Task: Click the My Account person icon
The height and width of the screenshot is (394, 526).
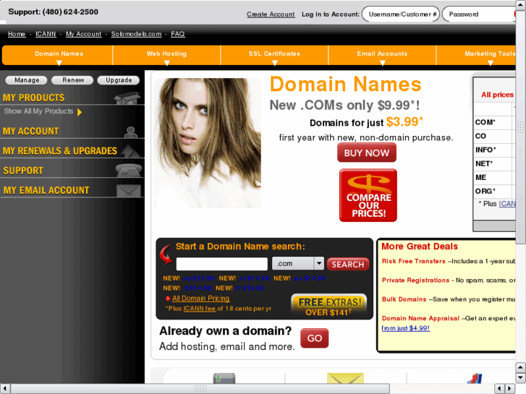Action: click(x=130, y=132)
